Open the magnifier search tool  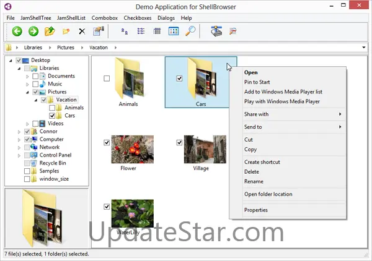coord(191,31)
